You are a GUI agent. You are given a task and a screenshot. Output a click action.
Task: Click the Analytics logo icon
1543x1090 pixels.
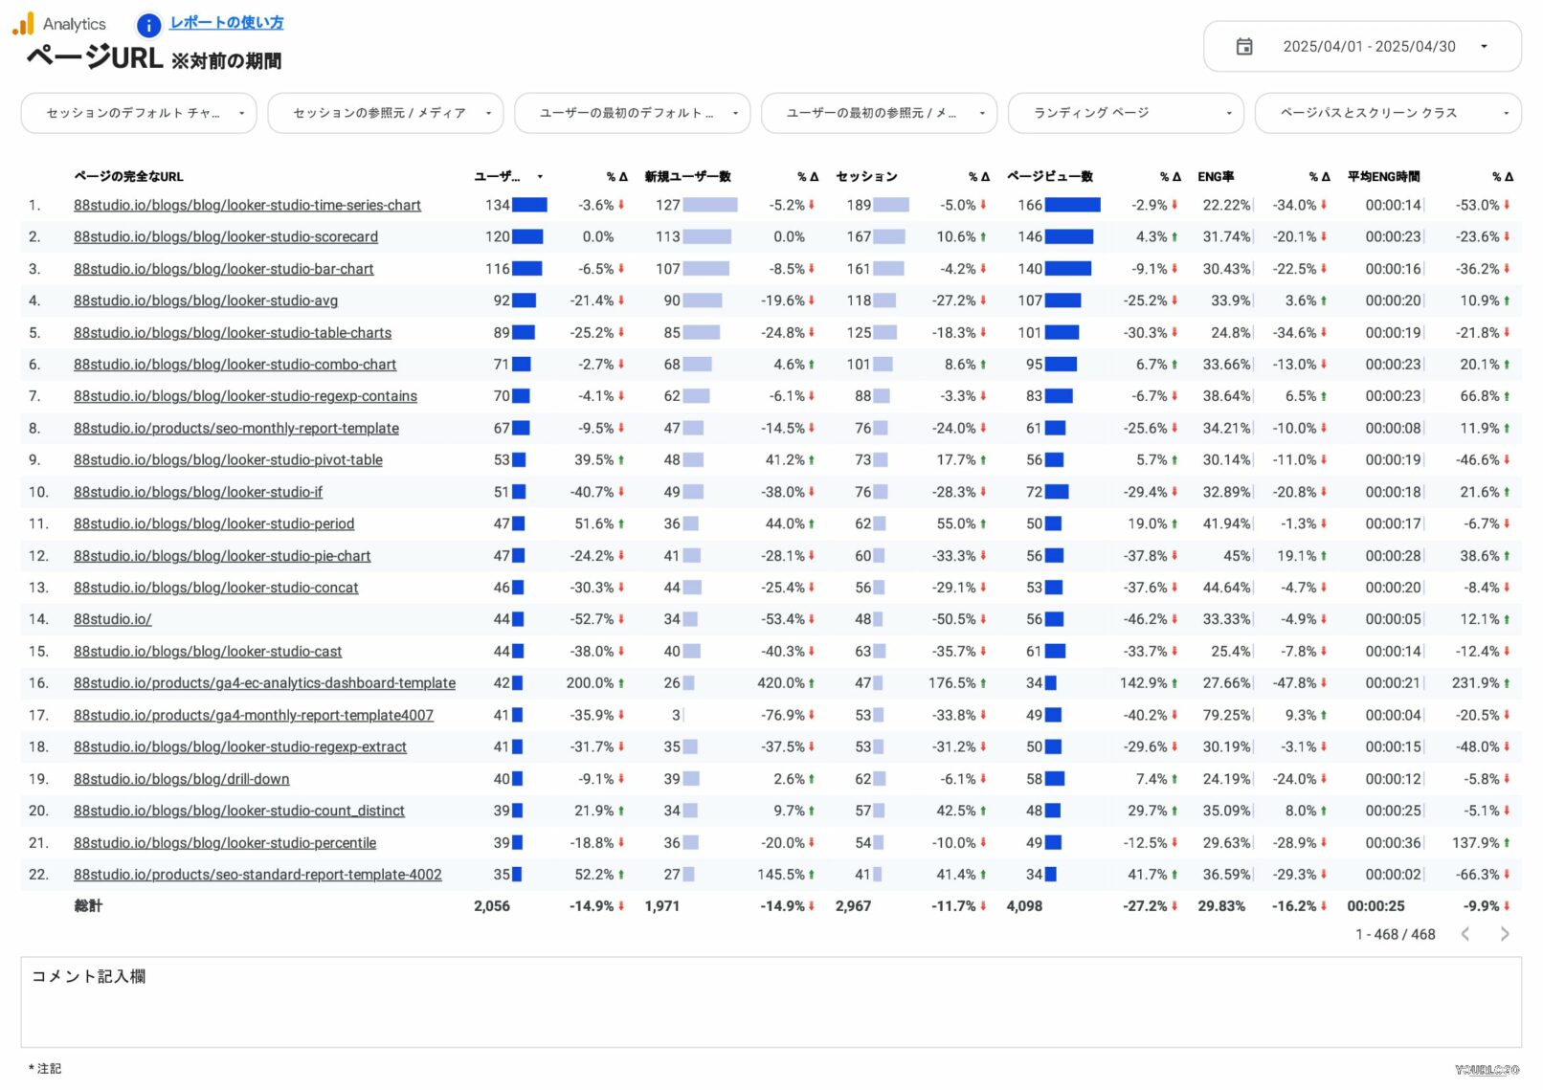point(23,24)
